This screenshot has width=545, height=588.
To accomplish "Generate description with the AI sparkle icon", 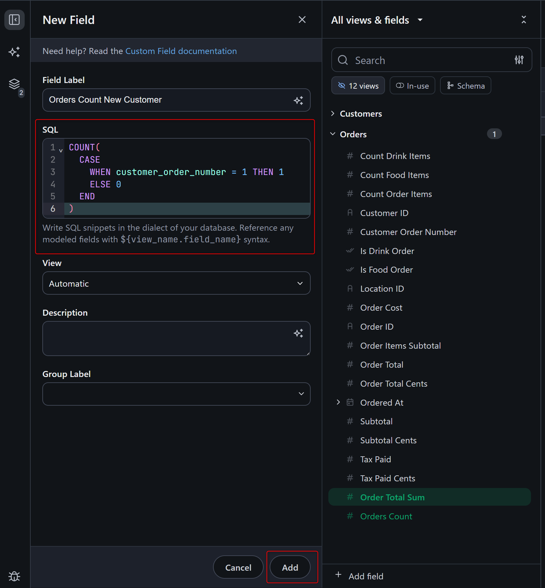I will pyautogui.click(x=298, y=333).
